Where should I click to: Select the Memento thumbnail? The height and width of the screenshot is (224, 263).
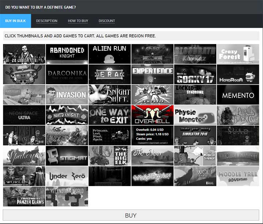click(x=238, y=94)
